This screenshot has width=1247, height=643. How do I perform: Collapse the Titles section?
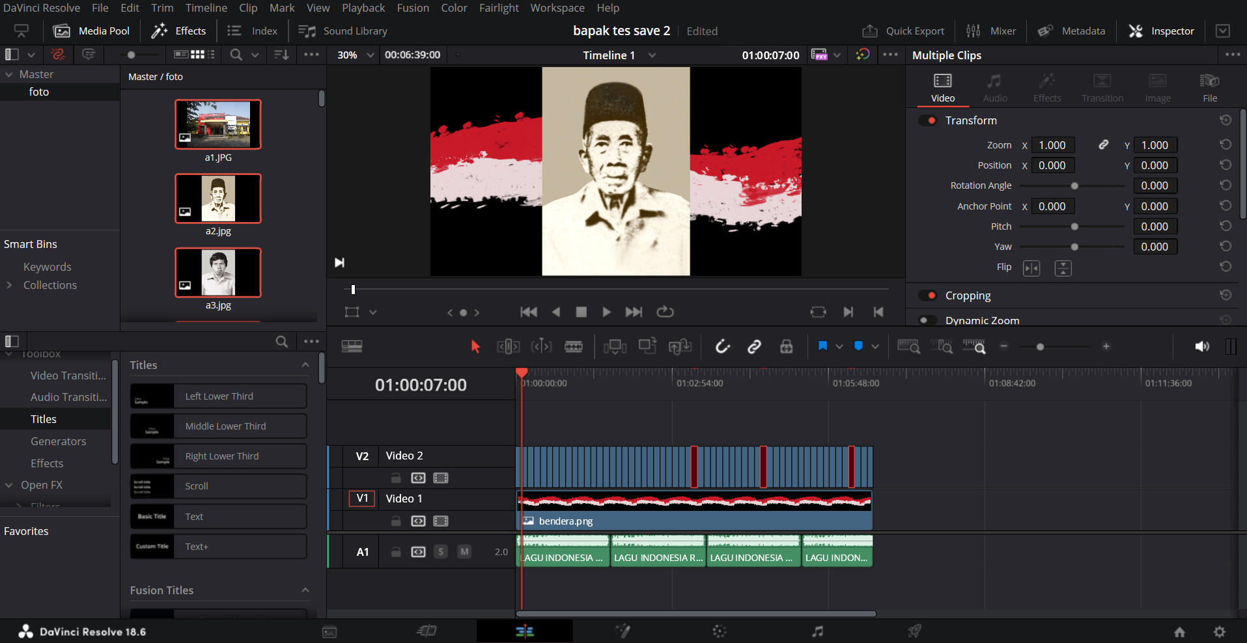305,365
